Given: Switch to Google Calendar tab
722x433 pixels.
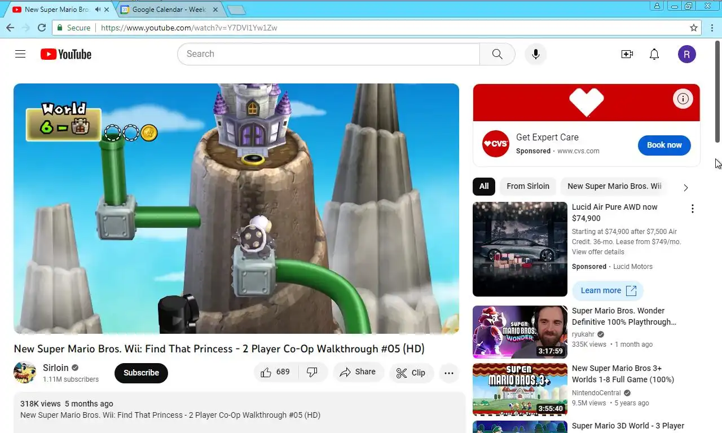Looking at the screenshot, I should (x=169, y=10).
